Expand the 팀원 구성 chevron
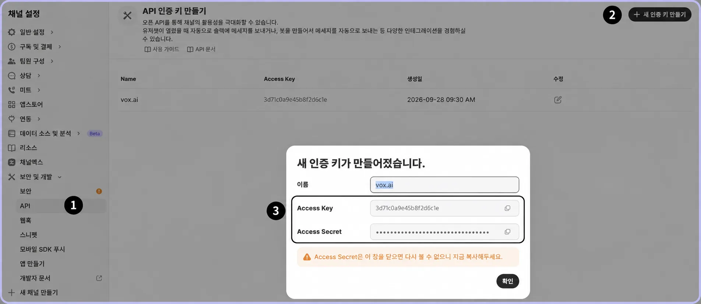This screenshot has height=304, width=701. [x=52, y=61]
